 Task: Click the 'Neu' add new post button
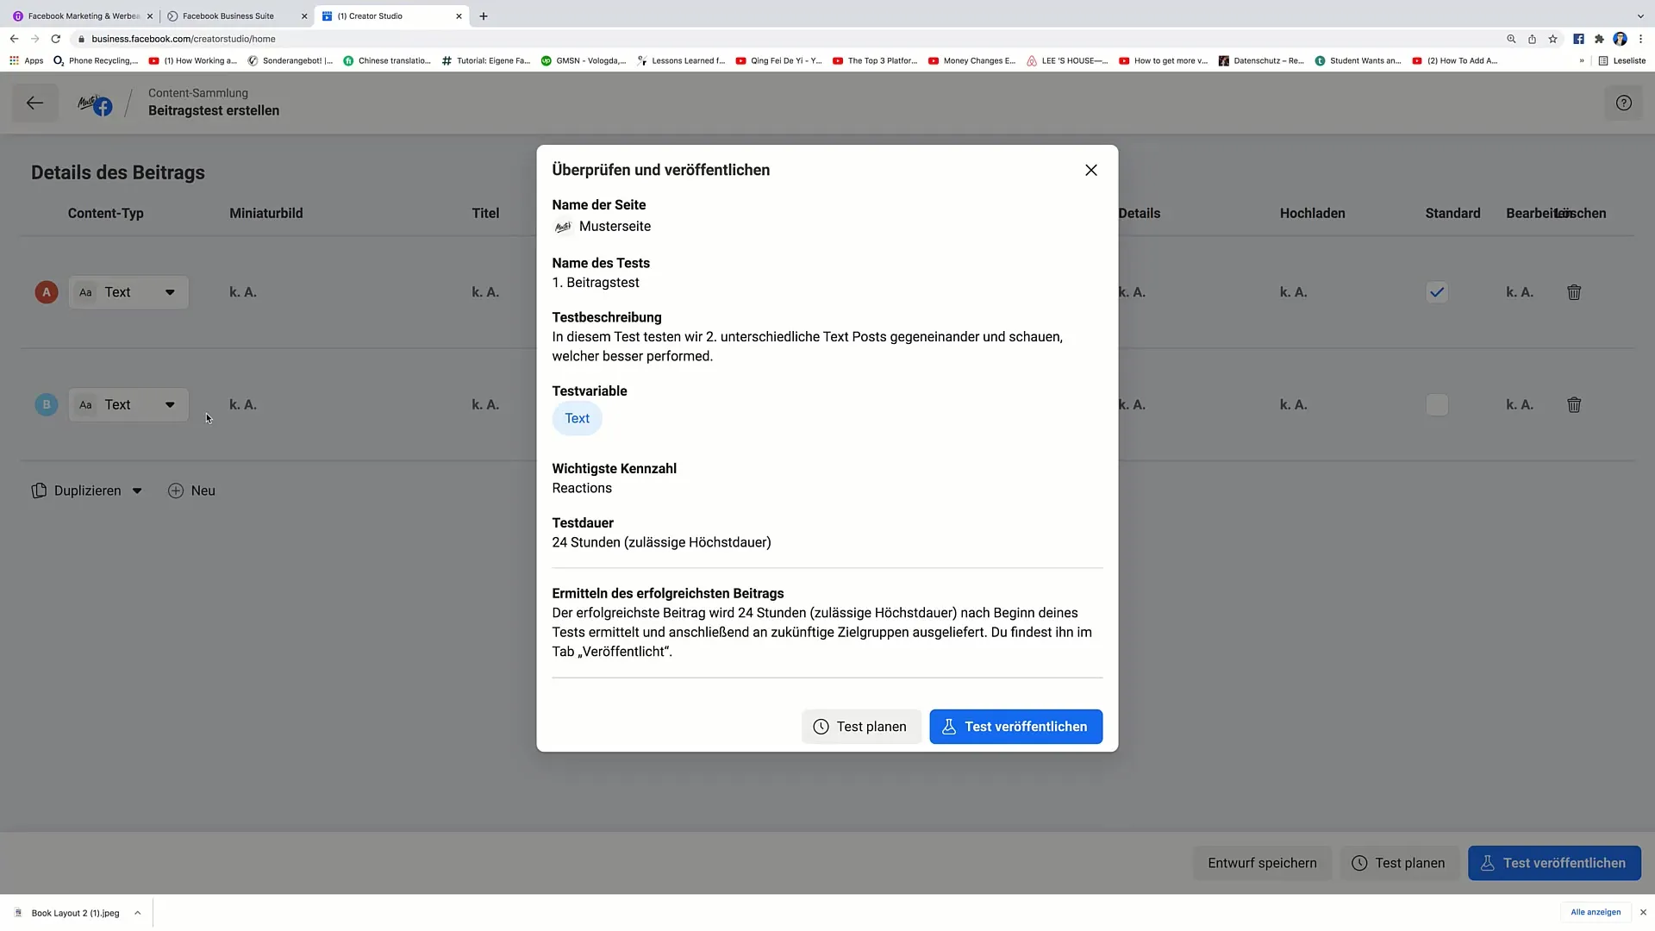click(x=191, y=490)
